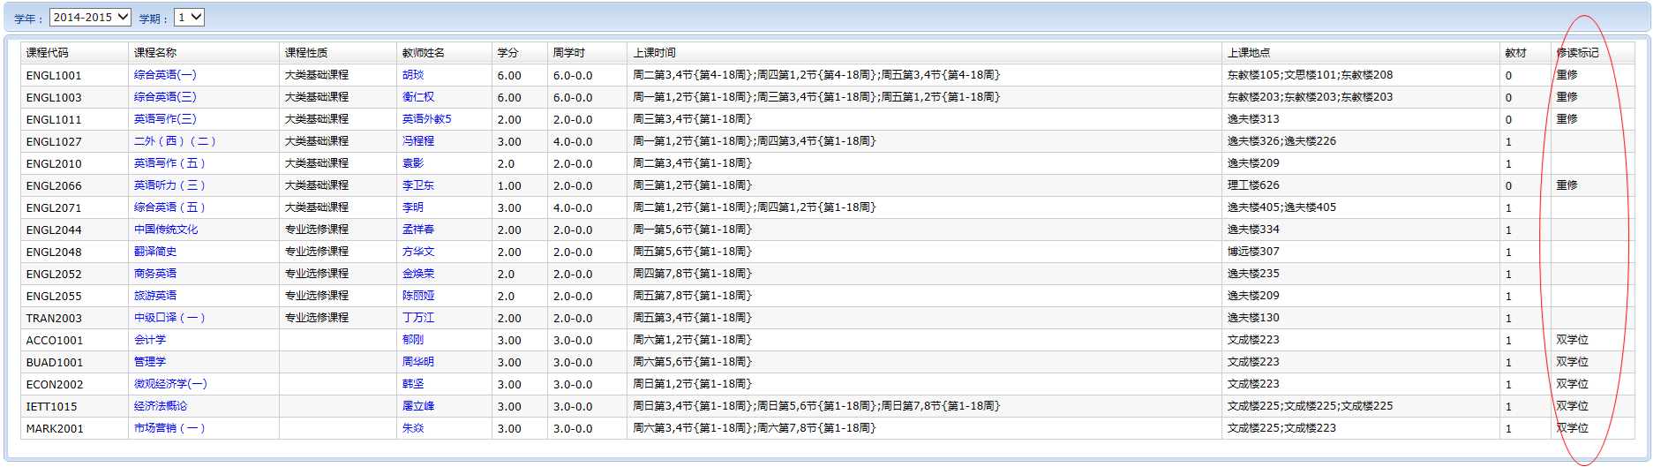Expand the 学期 semester dropdown
Screen dimensions: 1653x467
coord(189,17)
